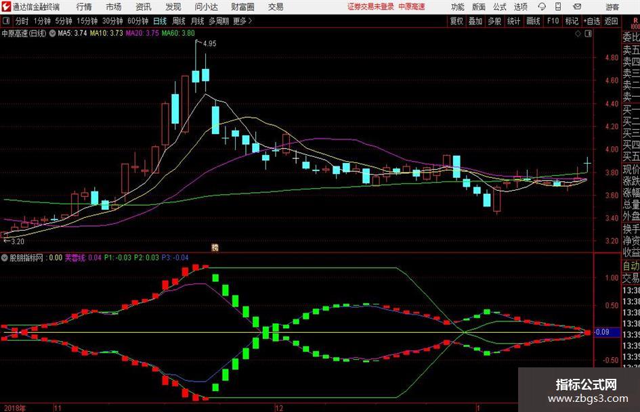Click the 复权 toolbar button

(x=456, y=21)
